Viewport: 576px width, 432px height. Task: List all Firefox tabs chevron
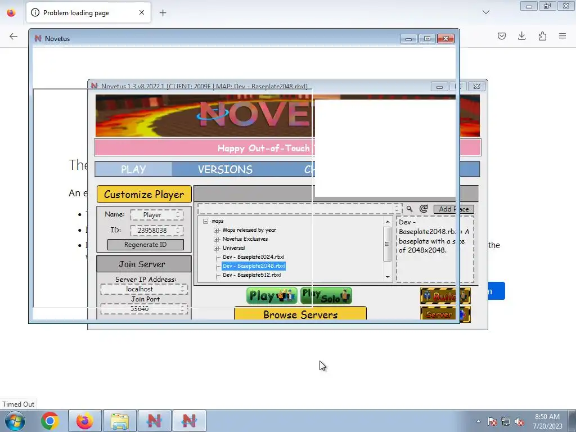tap(486, 12)
